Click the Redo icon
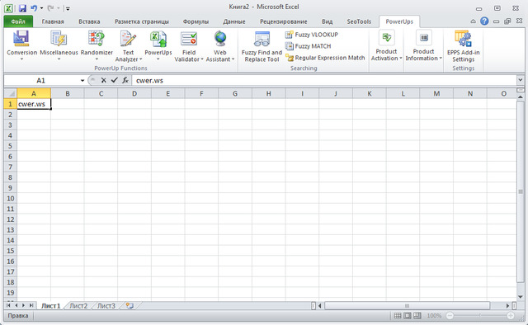 click(x=50, y=8)
